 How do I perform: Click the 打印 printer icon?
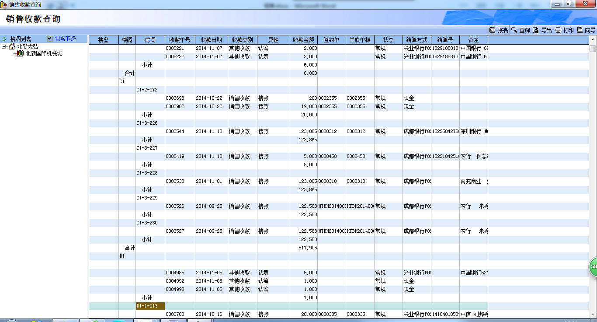[558, 30]
